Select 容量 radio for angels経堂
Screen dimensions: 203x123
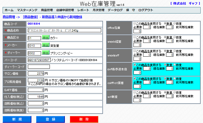pos(175,37)
